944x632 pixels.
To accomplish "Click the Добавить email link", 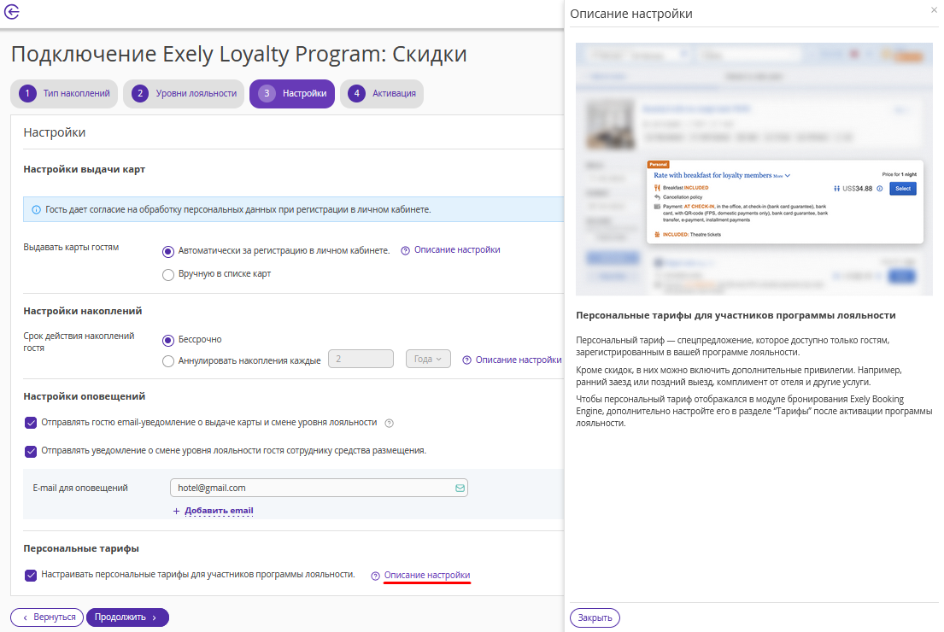I will [219, 511].
